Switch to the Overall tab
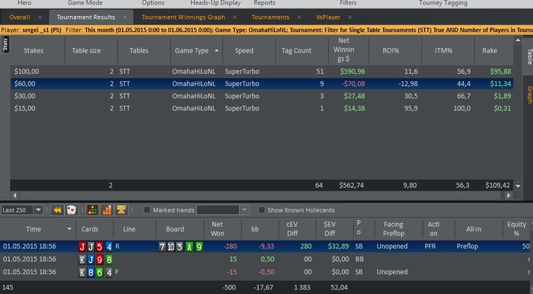This screenshot has width=533, height=294. click(20, 17)
